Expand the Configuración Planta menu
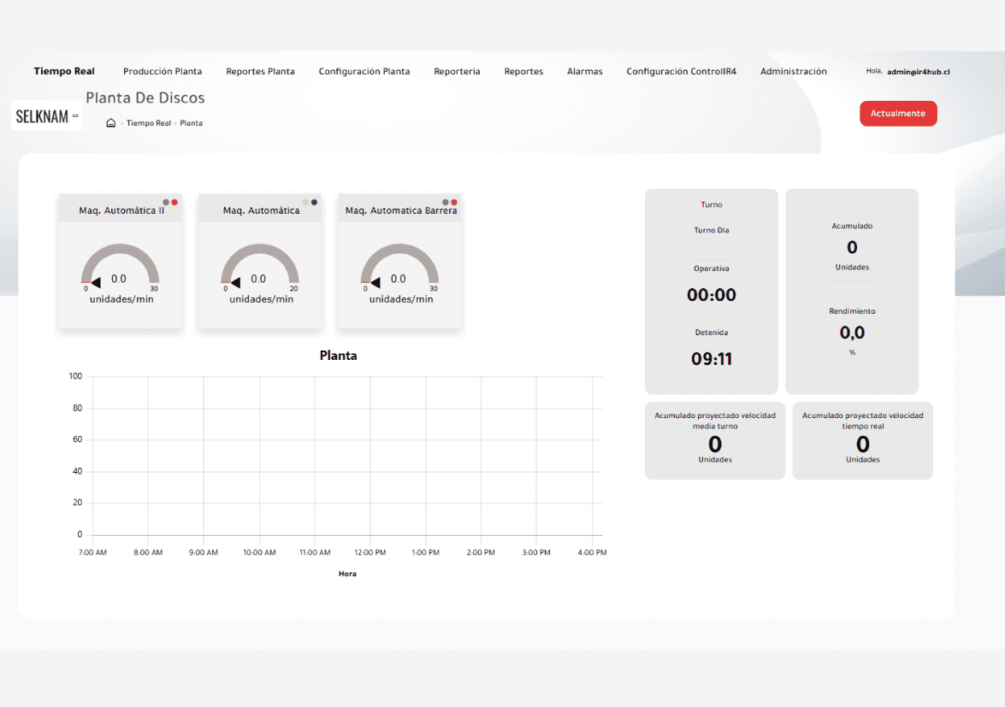 [x=364, y=72]
